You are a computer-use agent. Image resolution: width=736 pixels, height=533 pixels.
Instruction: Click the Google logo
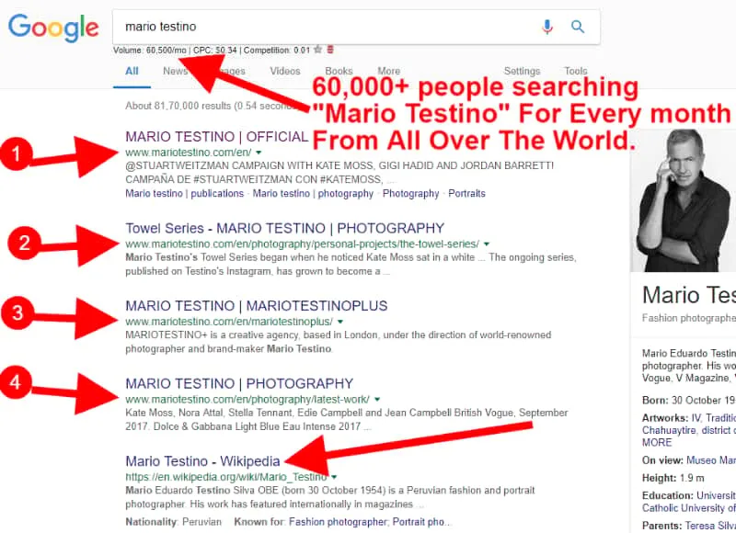(x=53, y=28)
